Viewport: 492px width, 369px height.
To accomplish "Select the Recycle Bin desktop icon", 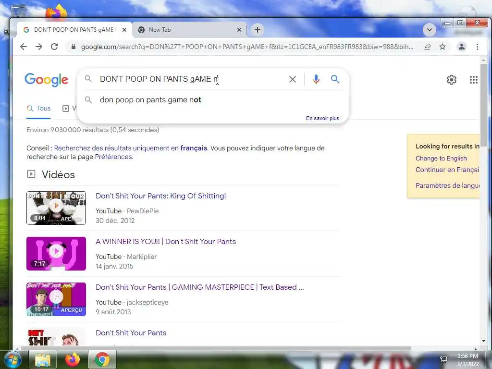I will [x=19, y=10].
